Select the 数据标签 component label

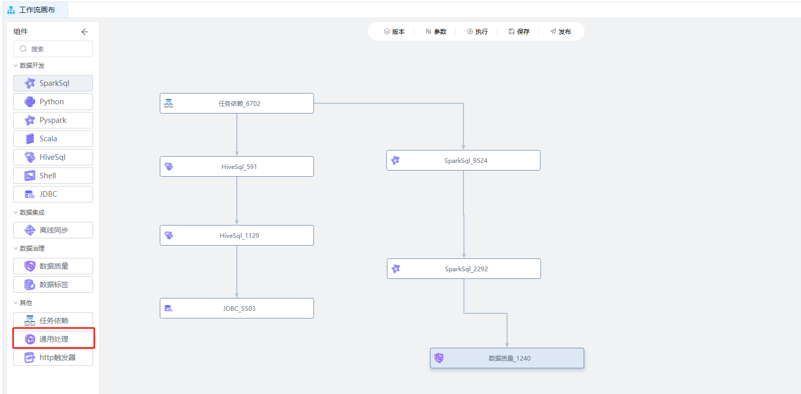[54, 285]
